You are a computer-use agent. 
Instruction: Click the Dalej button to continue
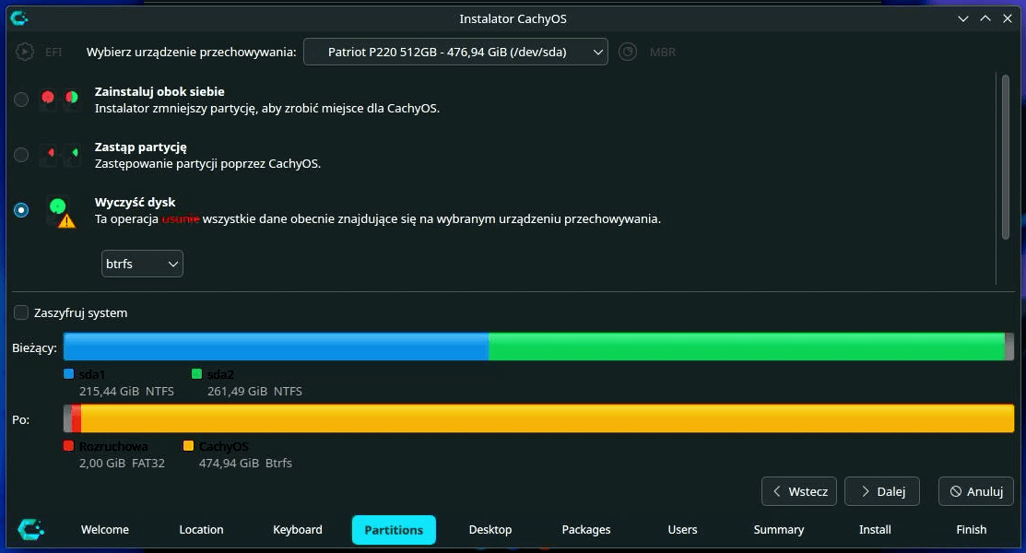click(882, 491)
